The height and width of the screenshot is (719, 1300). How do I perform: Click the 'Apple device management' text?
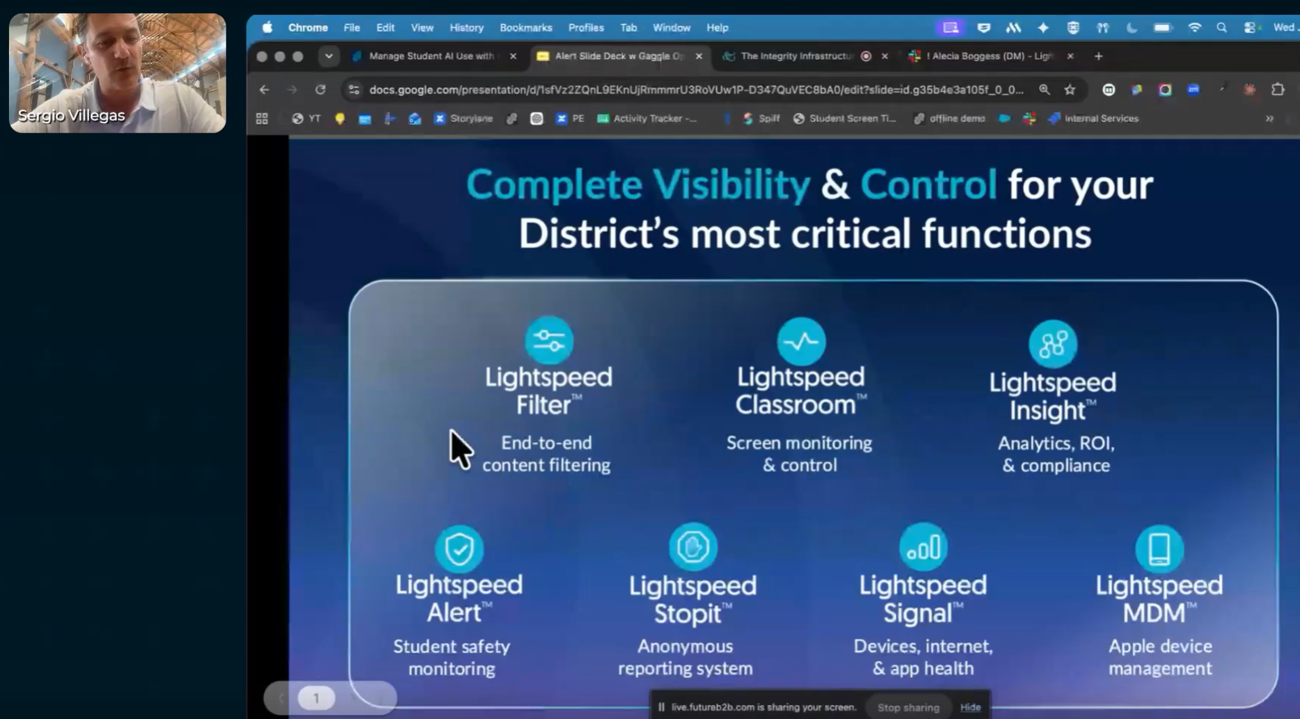[1160, 658]
